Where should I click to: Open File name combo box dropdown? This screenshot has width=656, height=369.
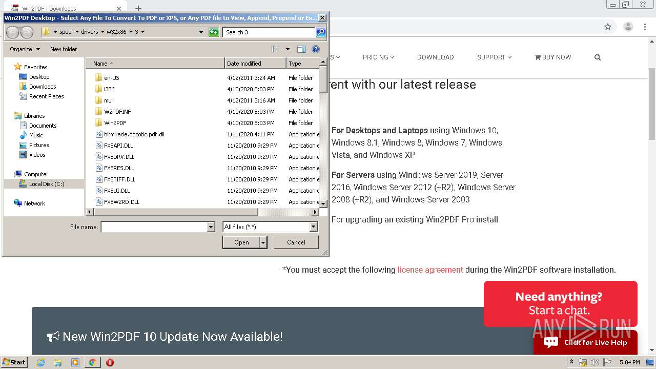[211, 227]
